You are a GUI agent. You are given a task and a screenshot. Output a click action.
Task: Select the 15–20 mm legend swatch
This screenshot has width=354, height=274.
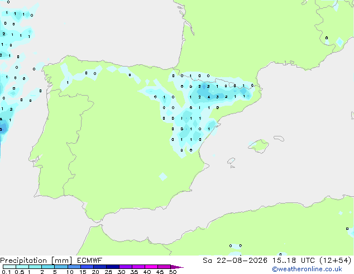pyautogui.click(x=87, y=267)
